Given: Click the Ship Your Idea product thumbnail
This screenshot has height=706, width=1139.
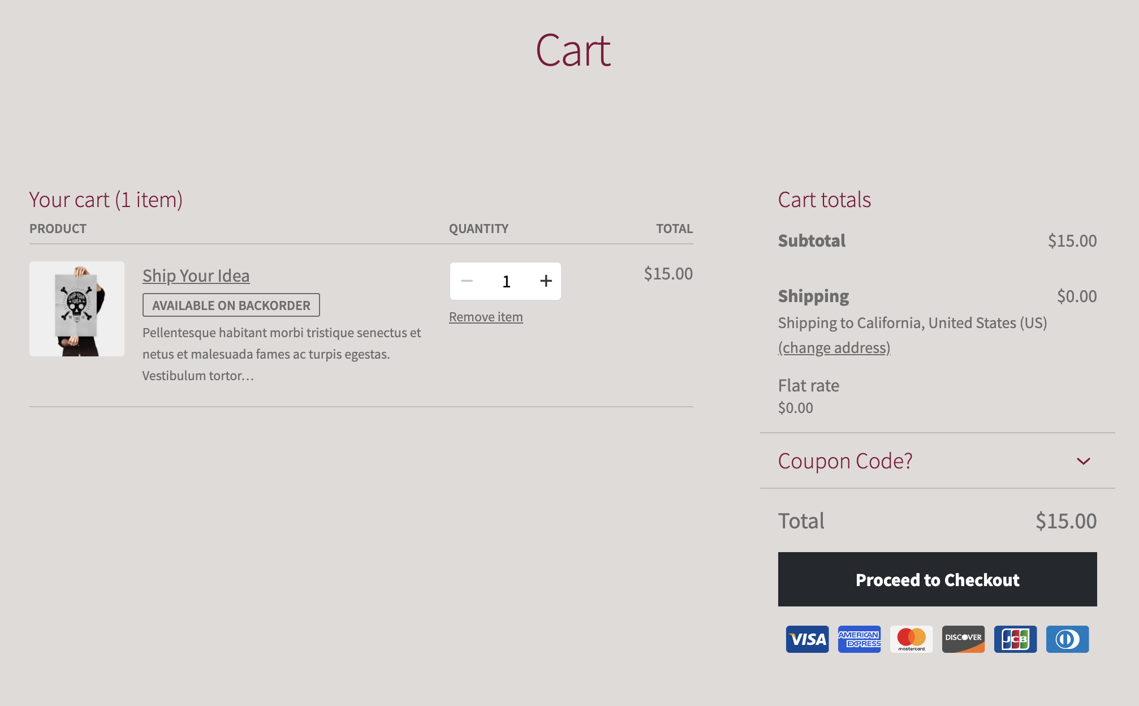Looking at the screenshot, I should [76, 308].
